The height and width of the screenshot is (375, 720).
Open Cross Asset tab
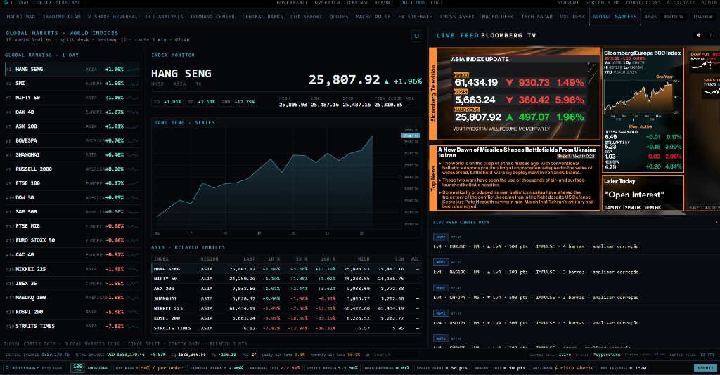click(457, 17)
